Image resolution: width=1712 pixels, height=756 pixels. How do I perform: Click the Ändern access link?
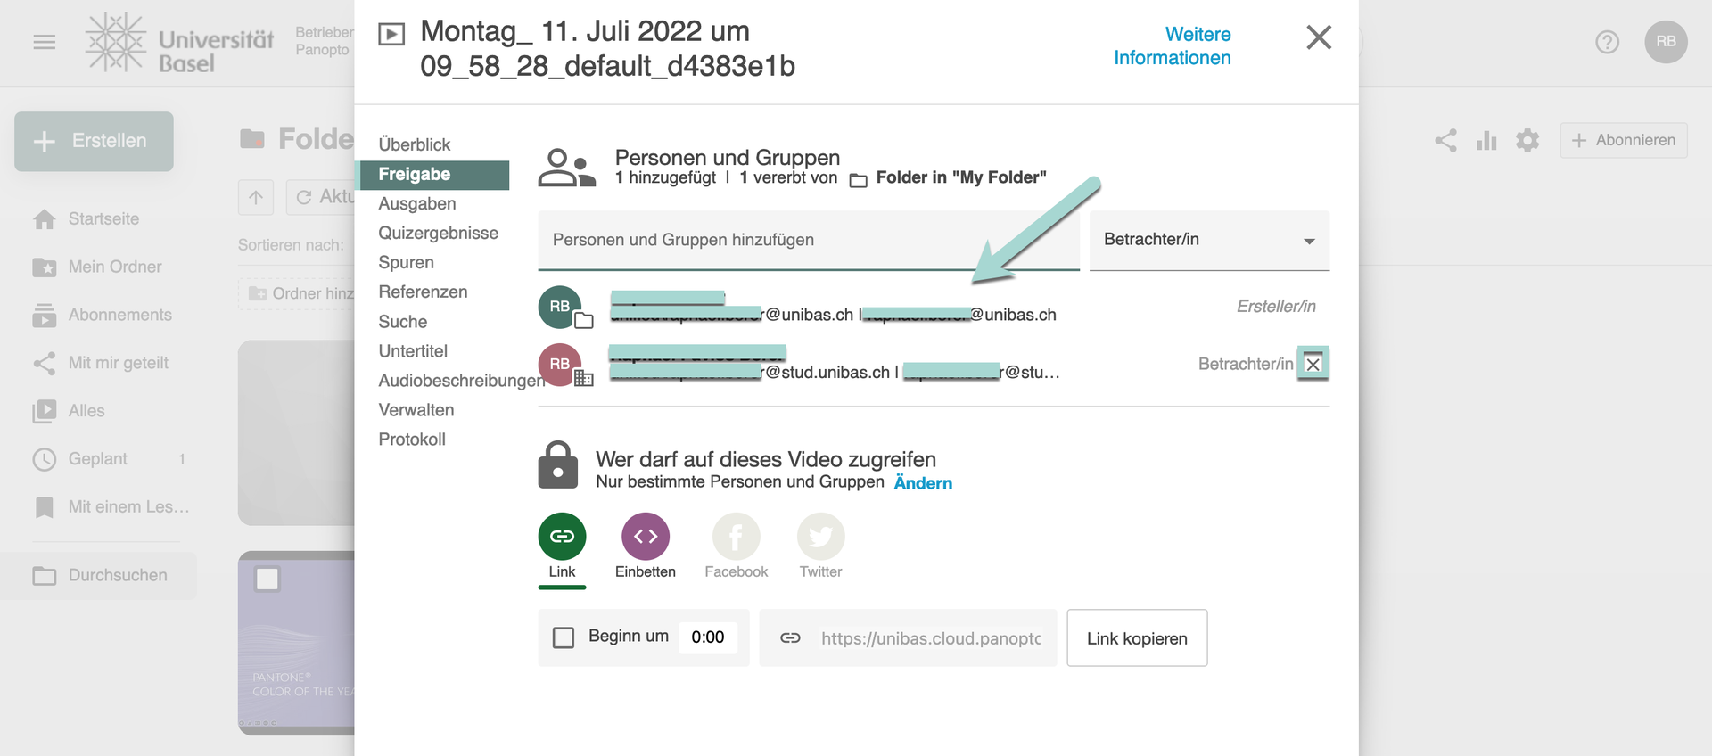tap(923, 482)
